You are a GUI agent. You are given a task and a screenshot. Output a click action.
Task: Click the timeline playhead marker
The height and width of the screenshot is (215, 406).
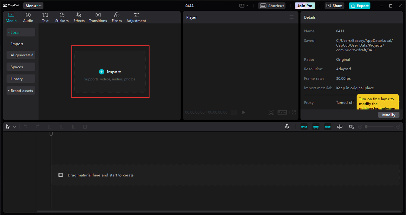click(x=51, y=134)
